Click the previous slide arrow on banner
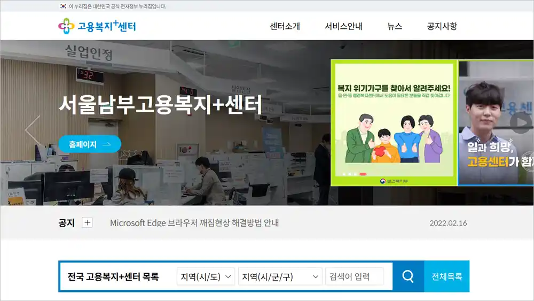534x301 pixels. coord(33,130)
